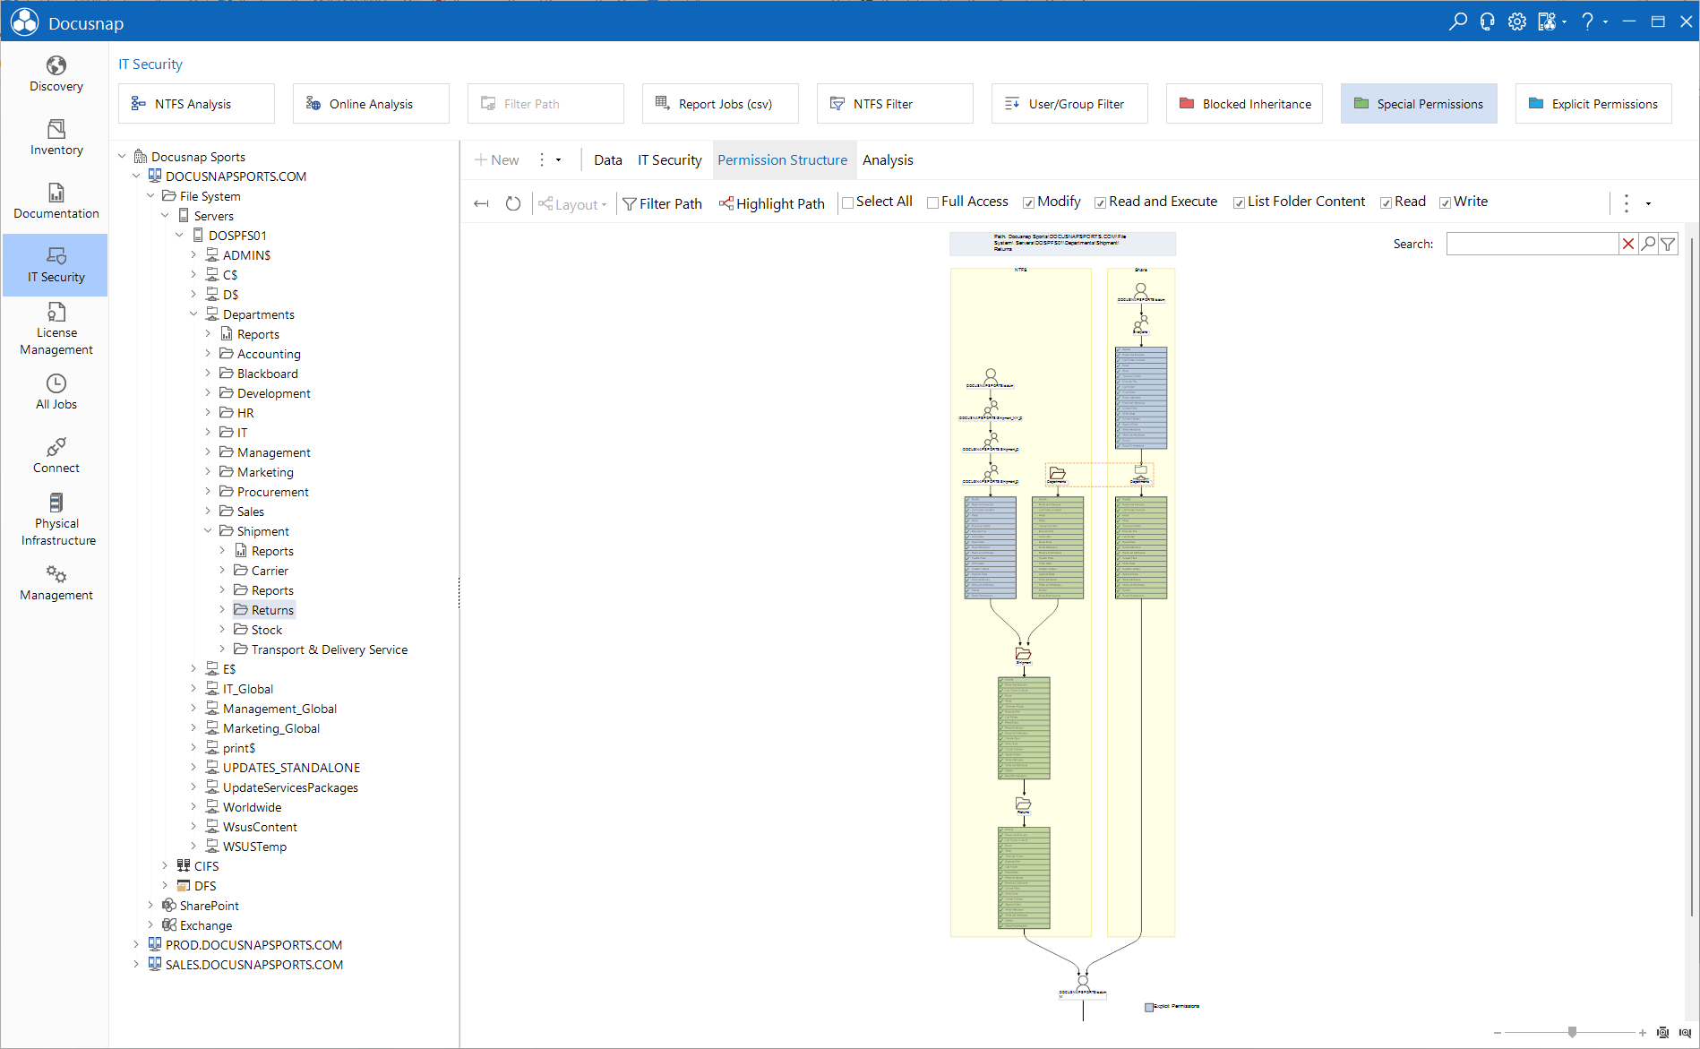1700x1049 pixels.
Task: Expand the CIFS tree node
Action: click(165, 865)
